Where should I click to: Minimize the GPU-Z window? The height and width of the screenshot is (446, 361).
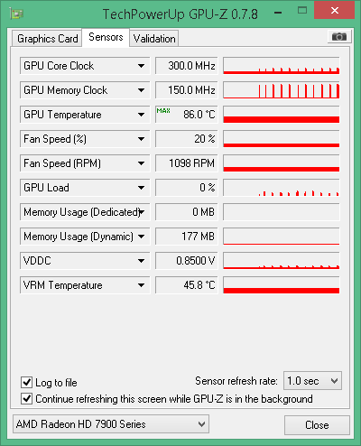[278, 13]
